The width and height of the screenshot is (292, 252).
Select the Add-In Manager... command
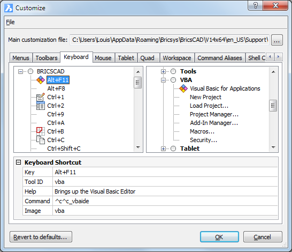coord(214,123)
